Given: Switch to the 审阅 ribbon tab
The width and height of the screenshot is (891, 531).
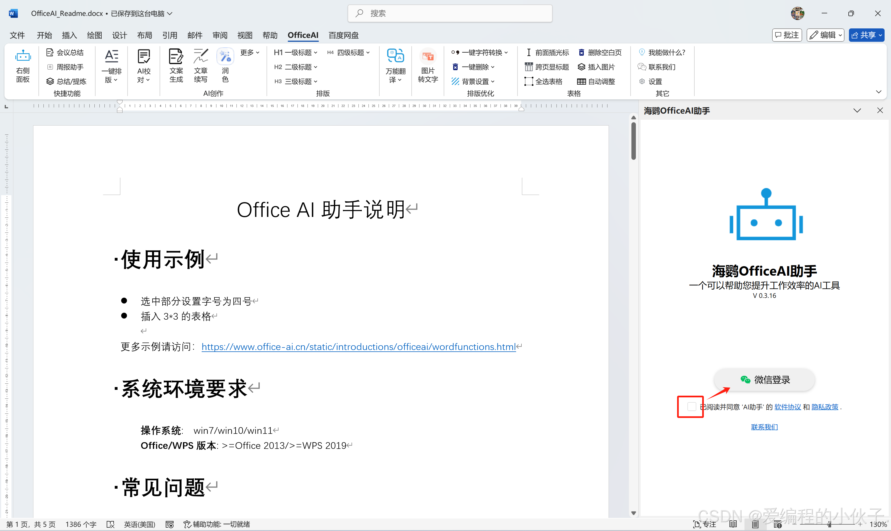Looking at the screenshot, I should pyautogui.click(x=220, y=35).
